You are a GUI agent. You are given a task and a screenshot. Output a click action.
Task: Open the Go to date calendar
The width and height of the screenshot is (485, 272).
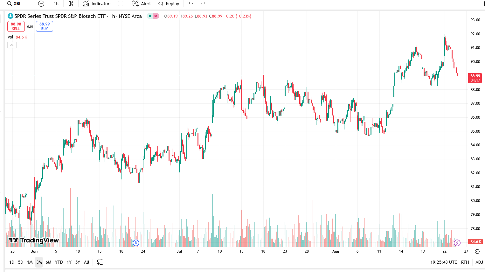100,262
